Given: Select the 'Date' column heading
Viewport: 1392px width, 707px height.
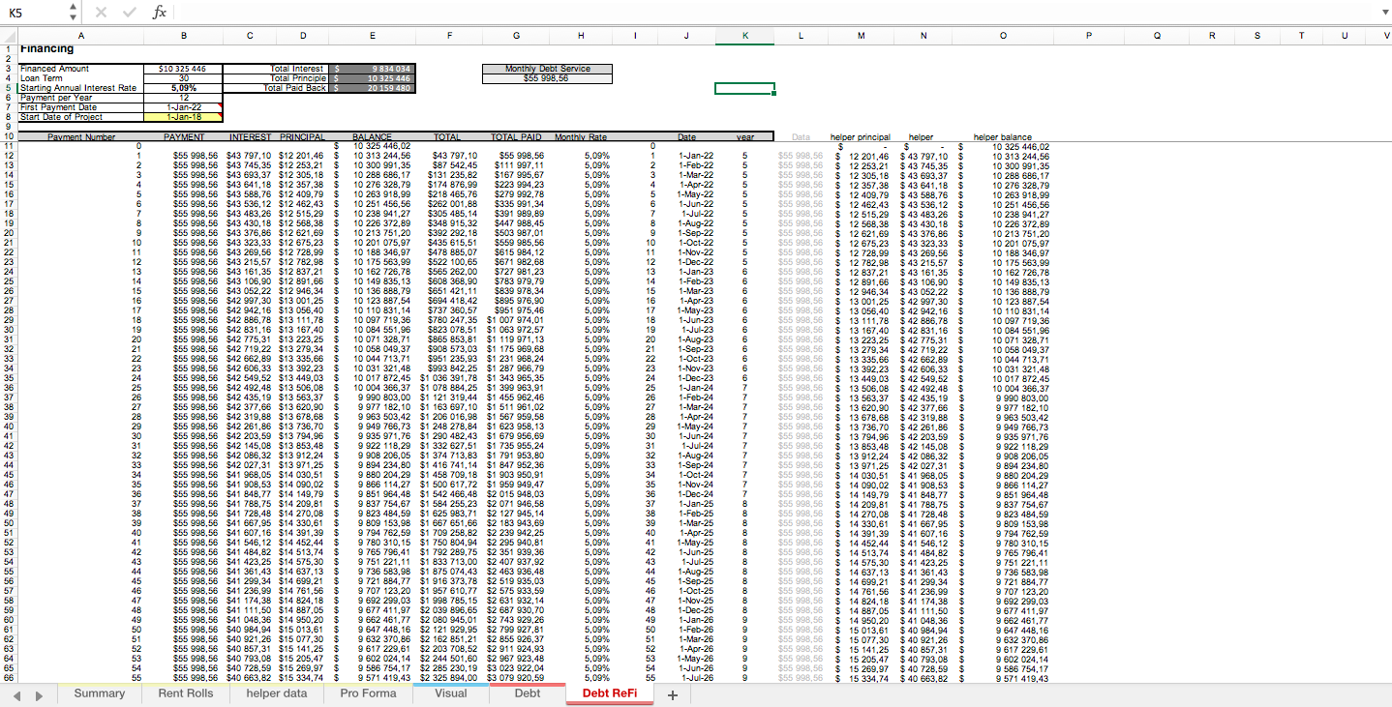Looking at the screenshot, I should tap(686, 137).
